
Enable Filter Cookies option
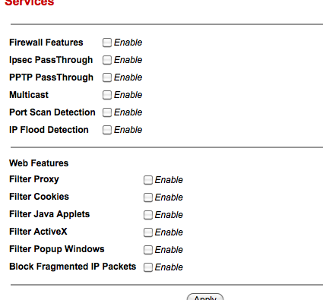tap(148, 197)
